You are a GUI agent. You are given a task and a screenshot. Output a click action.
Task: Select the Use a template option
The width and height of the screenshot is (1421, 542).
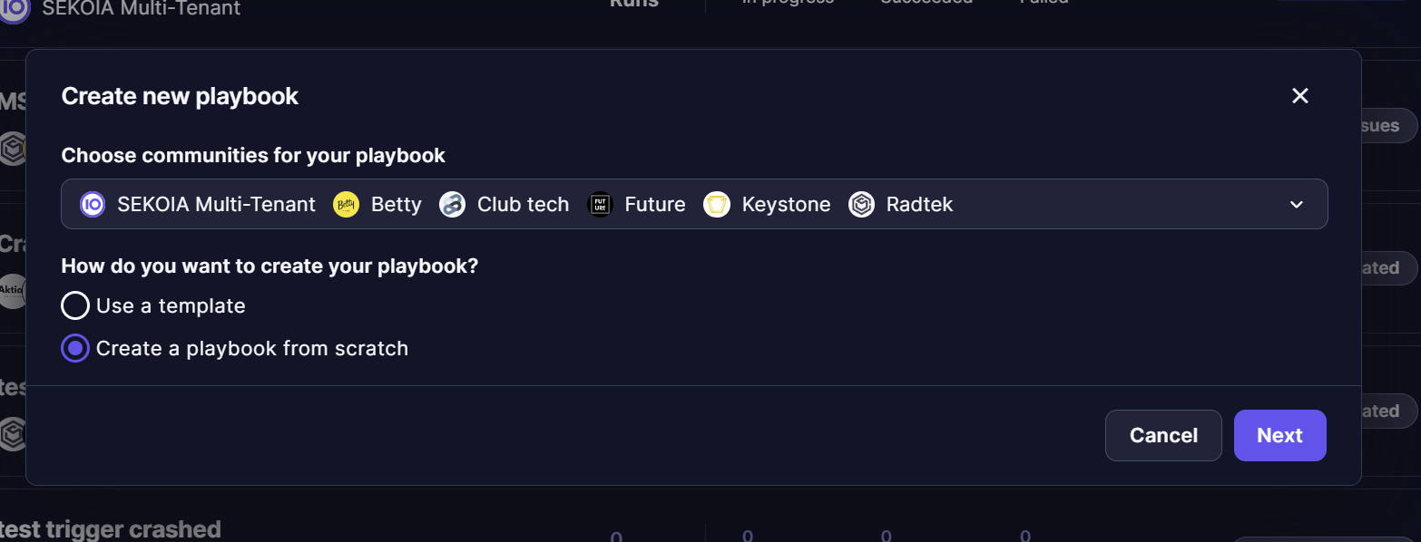75,305
